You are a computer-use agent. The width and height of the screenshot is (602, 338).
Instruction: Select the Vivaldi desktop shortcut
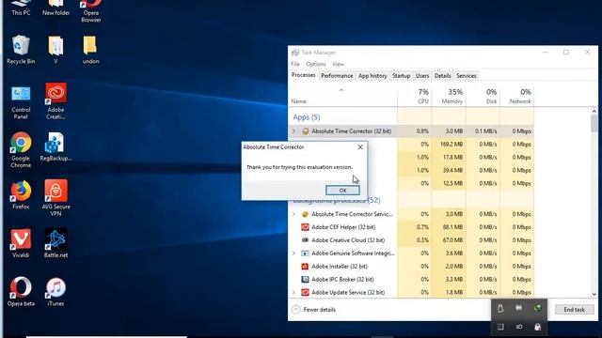click(x=21, y=243)
